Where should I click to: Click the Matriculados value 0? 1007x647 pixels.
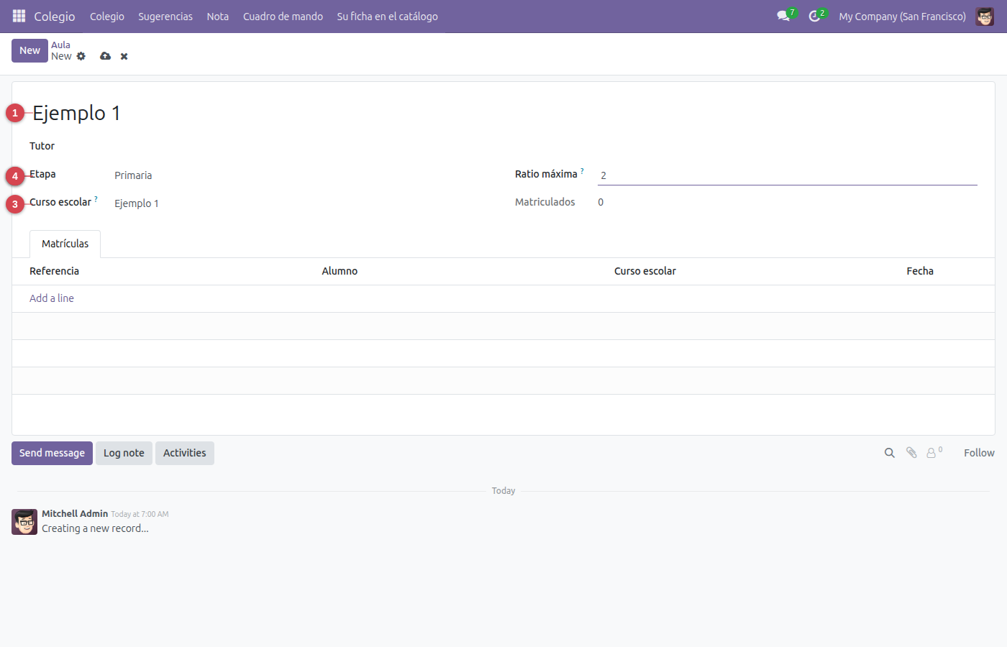tap(601, 202)
